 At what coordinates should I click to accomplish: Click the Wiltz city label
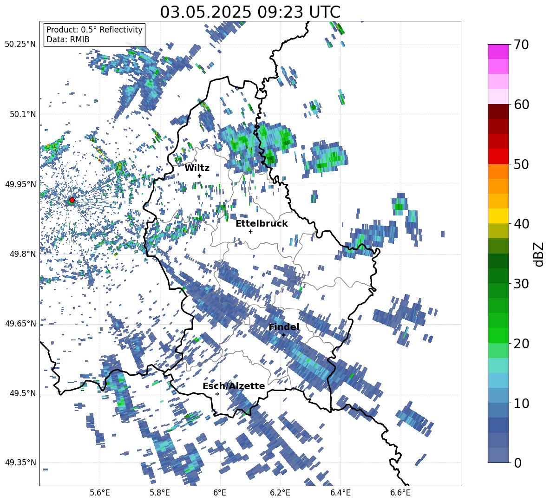click(x=197, y=168)
